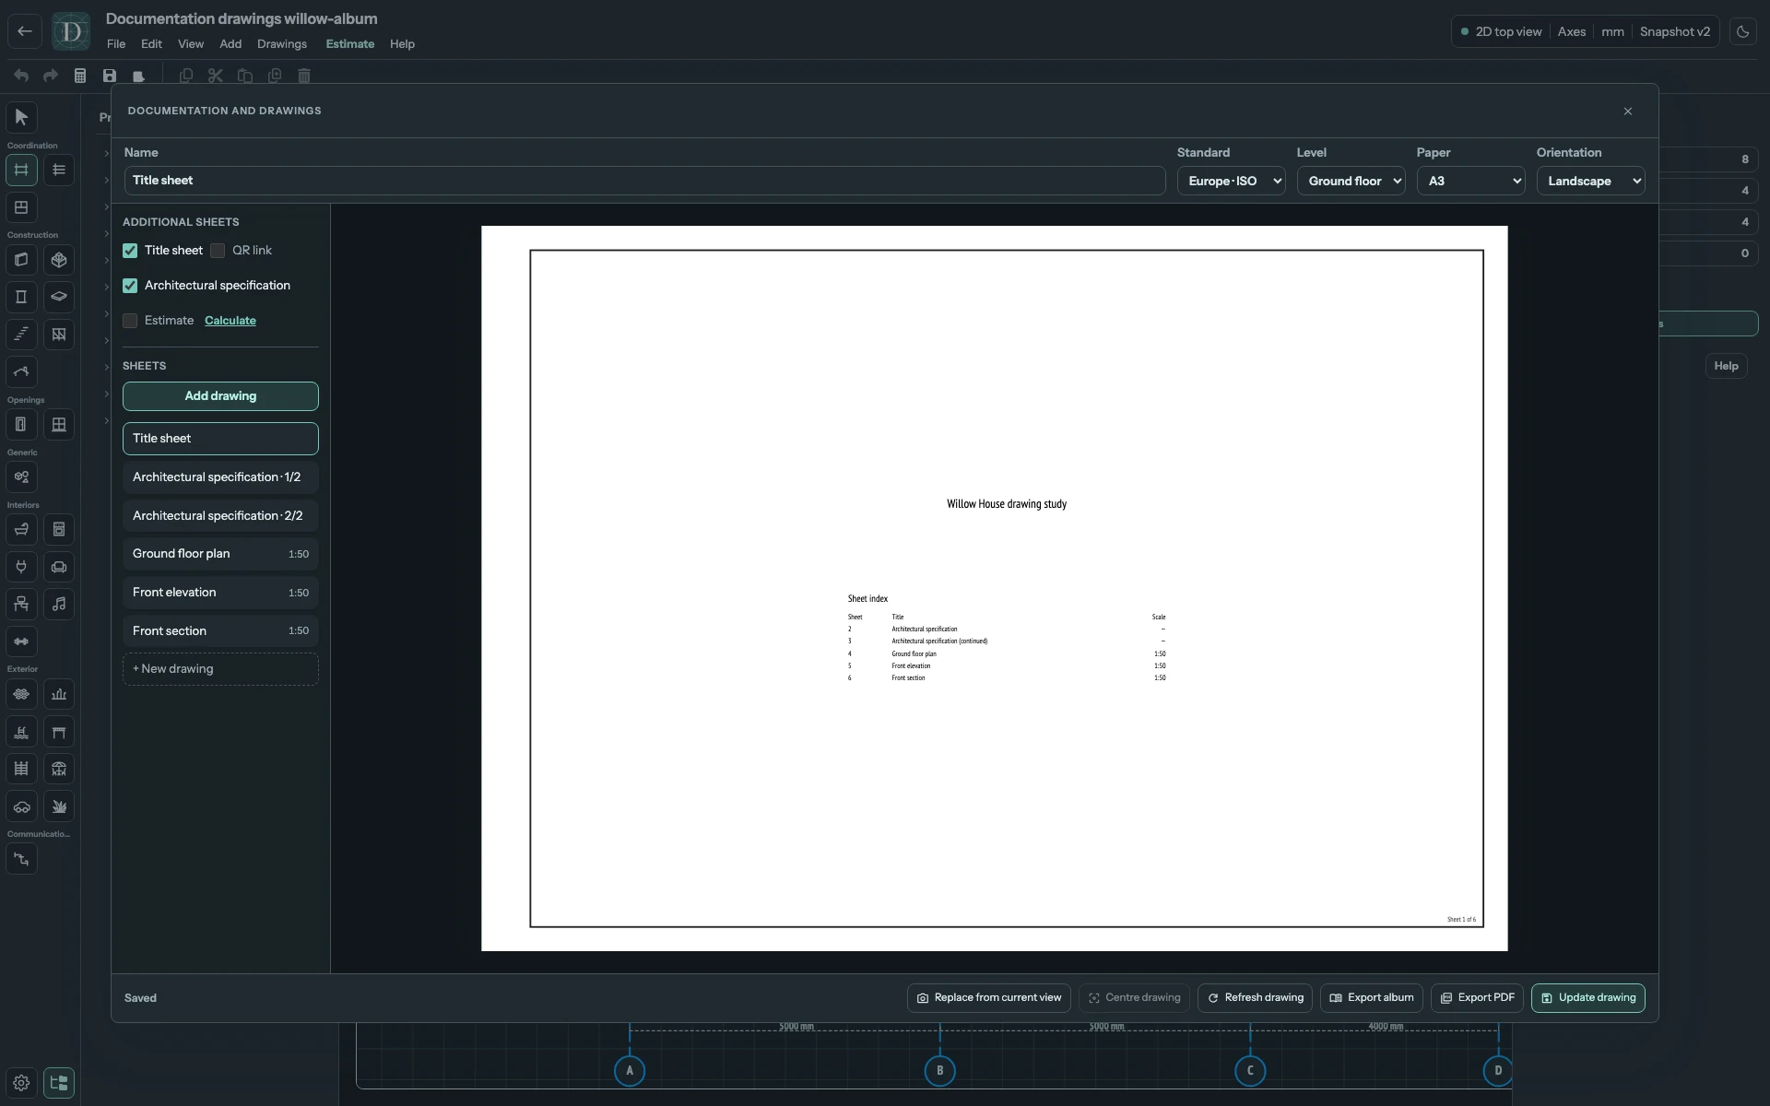
Task: Open the Paper A3 dropdown
Action: [x=1470, y=181]
